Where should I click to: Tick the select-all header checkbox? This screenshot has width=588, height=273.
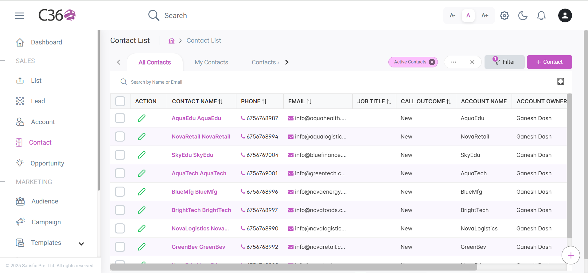tap(120, 101)
